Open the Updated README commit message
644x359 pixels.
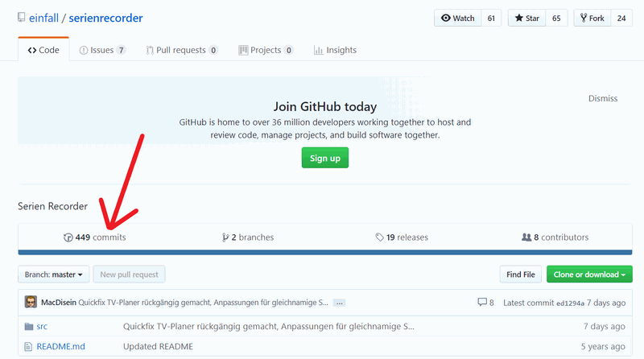point(158,346)
